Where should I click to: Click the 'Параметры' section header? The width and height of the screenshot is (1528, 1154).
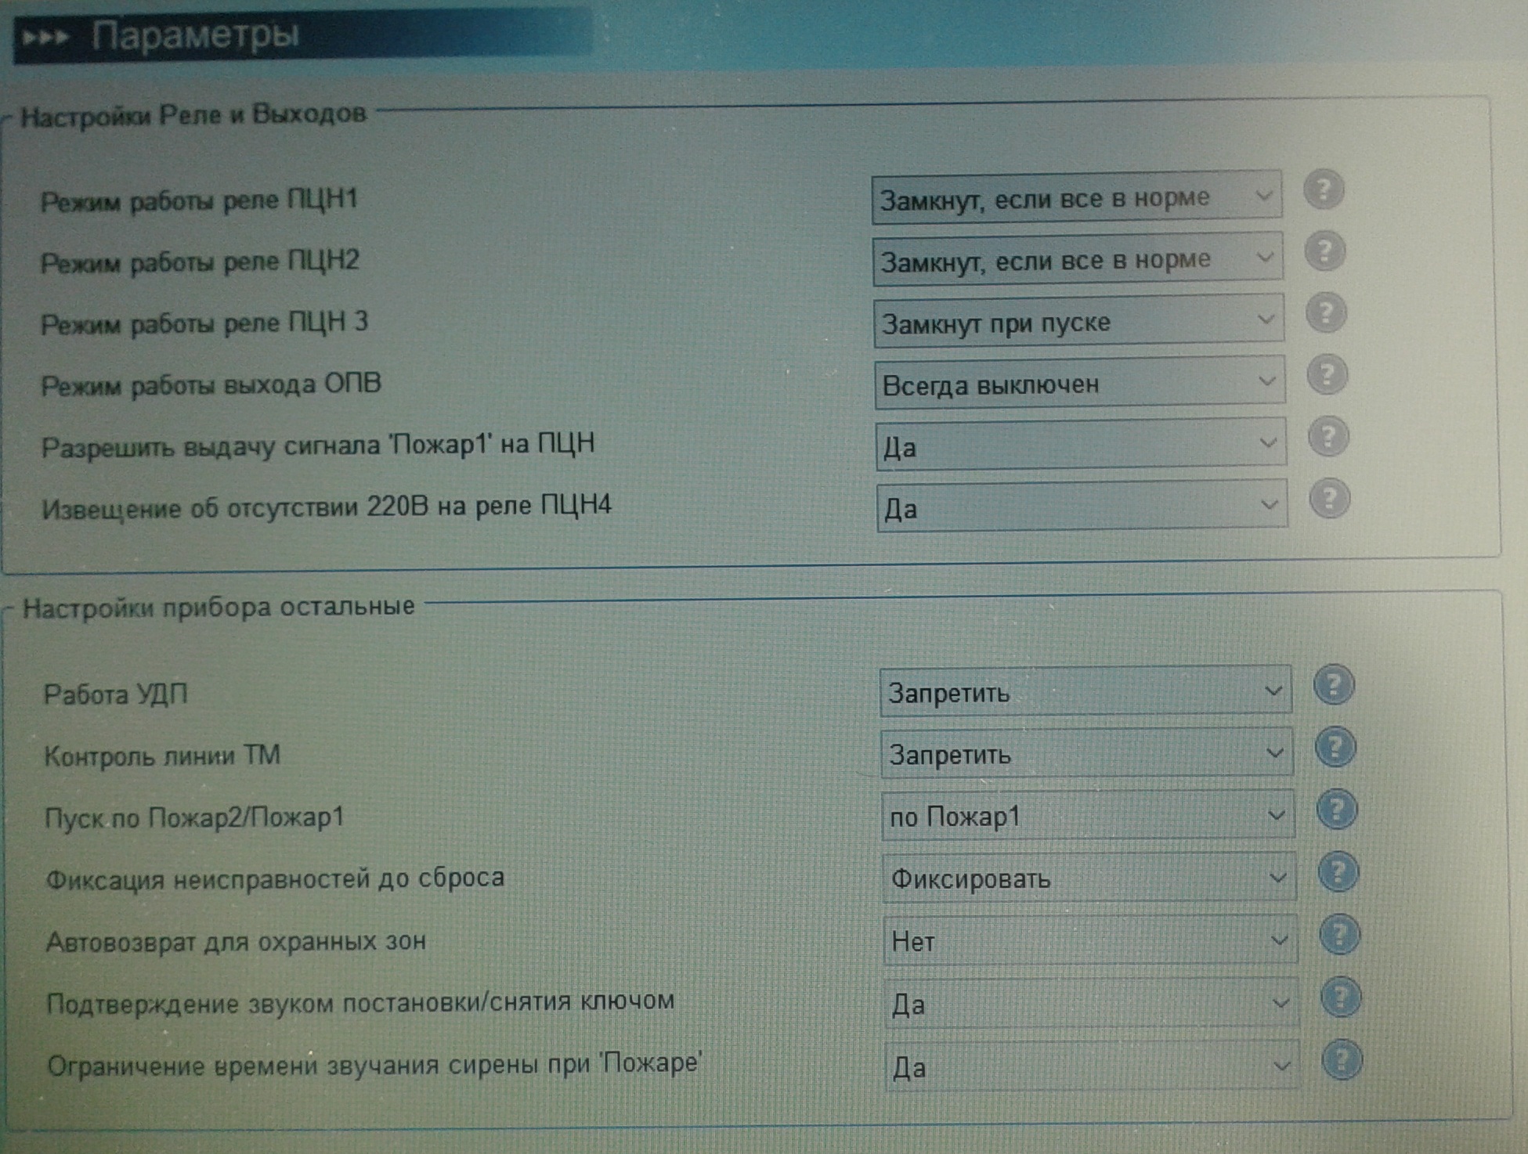[x=196, y=36]
